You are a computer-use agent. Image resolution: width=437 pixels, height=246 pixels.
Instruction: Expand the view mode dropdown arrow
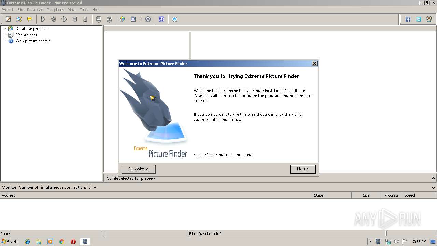coord(141,19)
